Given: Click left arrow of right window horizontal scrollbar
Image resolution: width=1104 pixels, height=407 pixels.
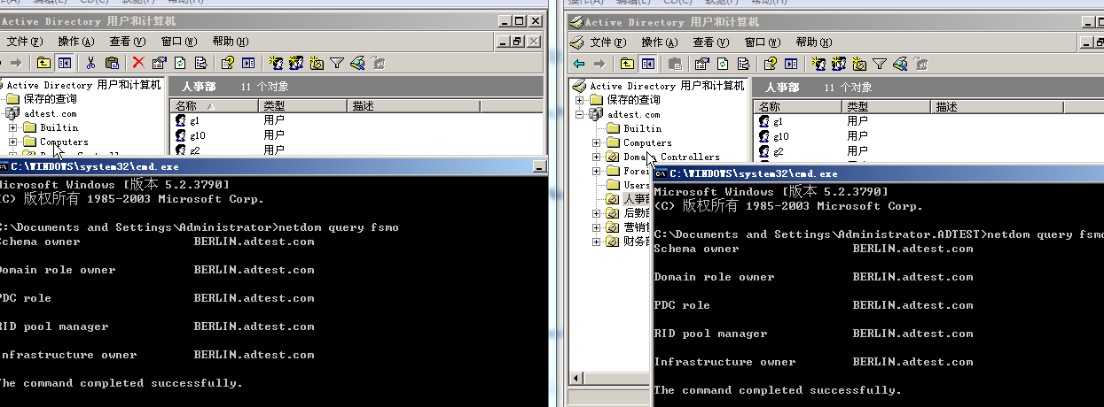Looking at the screenshot, I should (x=575, y=379).
